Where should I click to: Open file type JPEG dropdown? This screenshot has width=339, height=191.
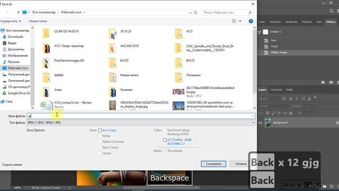(141, 123)
